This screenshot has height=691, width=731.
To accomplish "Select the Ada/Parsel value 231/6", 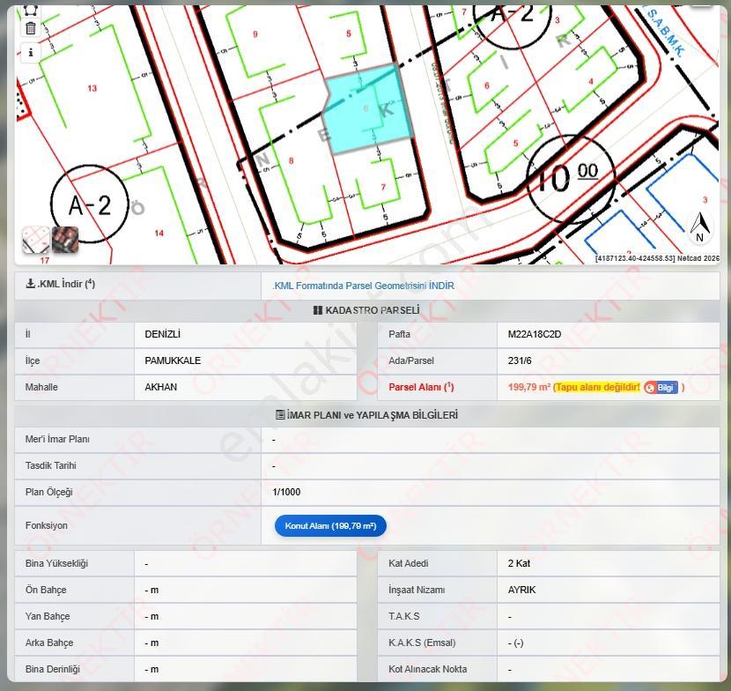I will (x=520, y=360).
